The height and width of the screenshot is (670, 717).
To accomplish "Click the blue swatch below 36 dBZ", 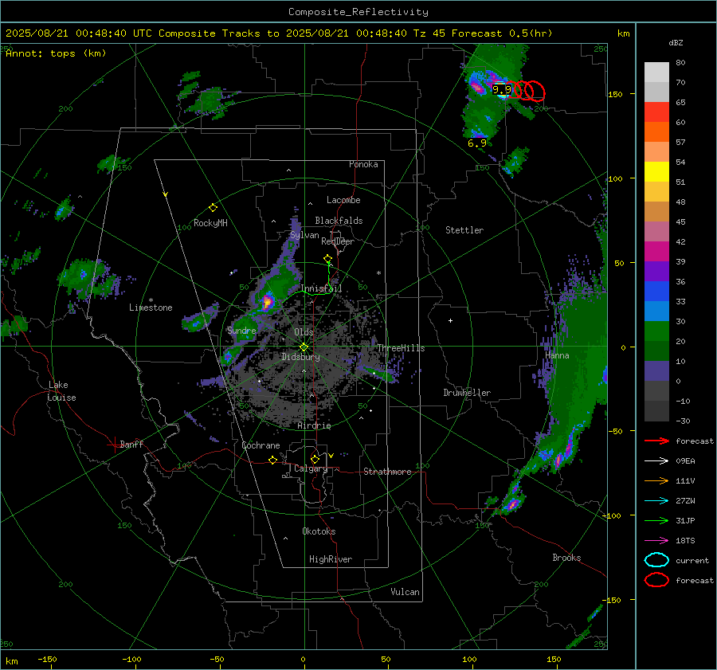I will click(656, 292).
